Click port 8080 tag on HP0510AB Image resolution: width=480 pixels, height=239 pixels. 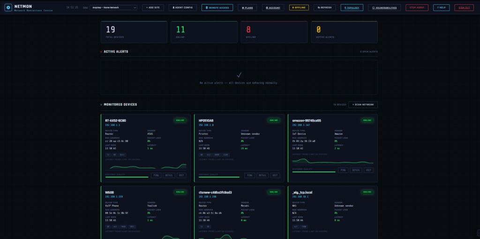(x=217, y=155)
